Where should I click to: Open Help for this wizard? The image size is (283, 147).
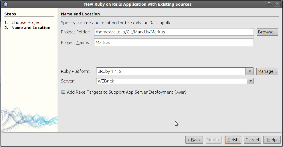(272, 140)
